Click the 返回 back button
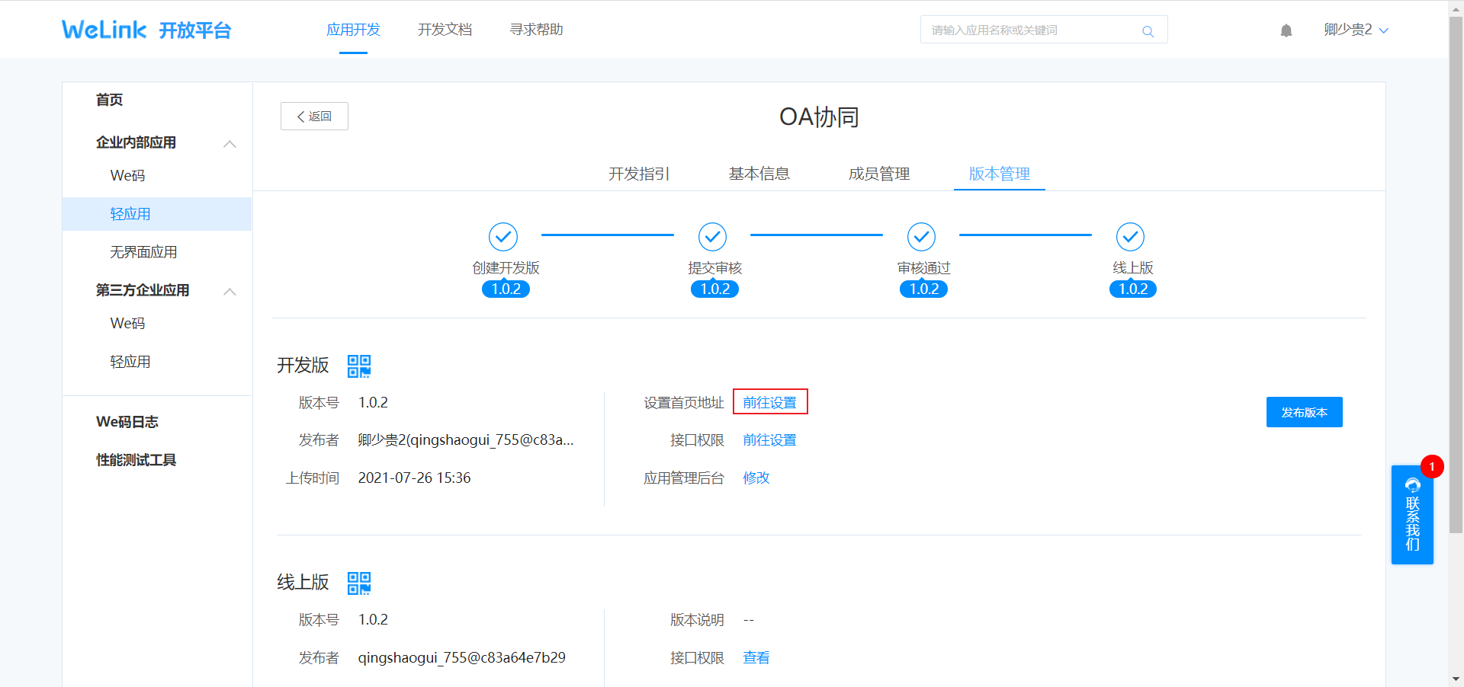The image size is (1464, 687). 314,116
